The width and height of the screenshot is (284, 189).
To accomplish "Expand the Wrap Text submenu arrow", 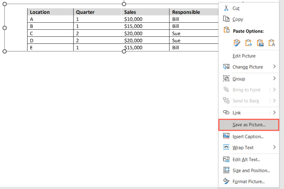I will pyautogui.click(x=274, y=147).
